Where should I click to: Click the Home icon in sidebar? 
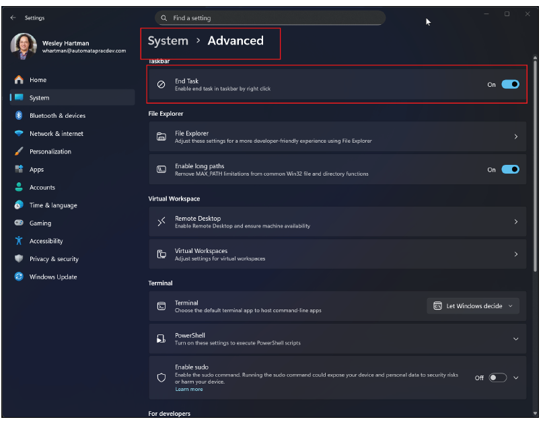tap(19, 79)
